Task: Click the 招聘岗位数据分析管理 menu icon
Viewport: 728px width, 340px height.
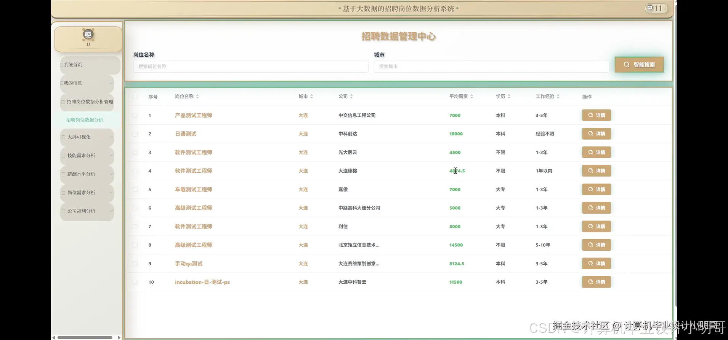Action: point(63,102)
